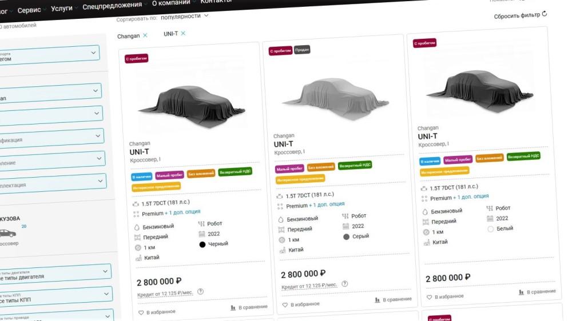Click '+ 1 доп. опция' link on black car
This screenshot has width=572, height=321.
tap(183, 212)
